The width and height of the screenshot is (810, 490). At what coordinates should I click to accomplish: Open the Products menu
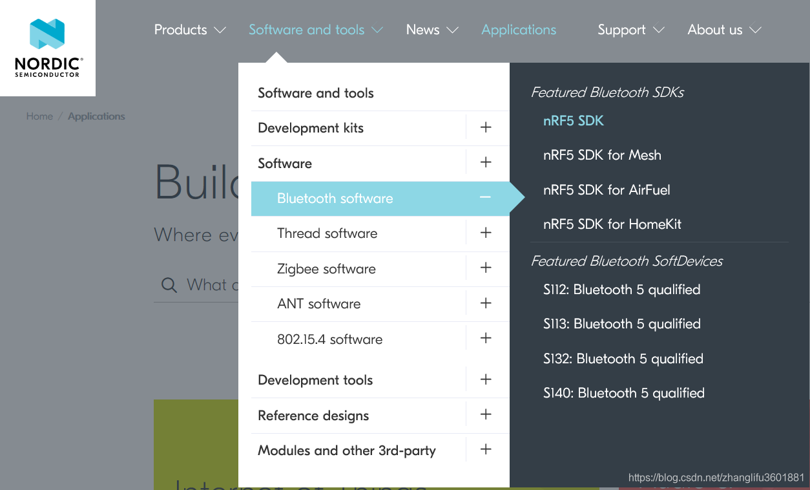pos(181,30)
